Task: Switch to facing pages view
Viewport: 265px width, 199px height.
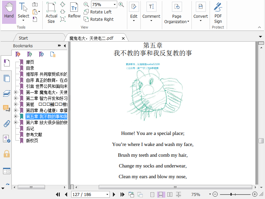Action: pos(170,194)
